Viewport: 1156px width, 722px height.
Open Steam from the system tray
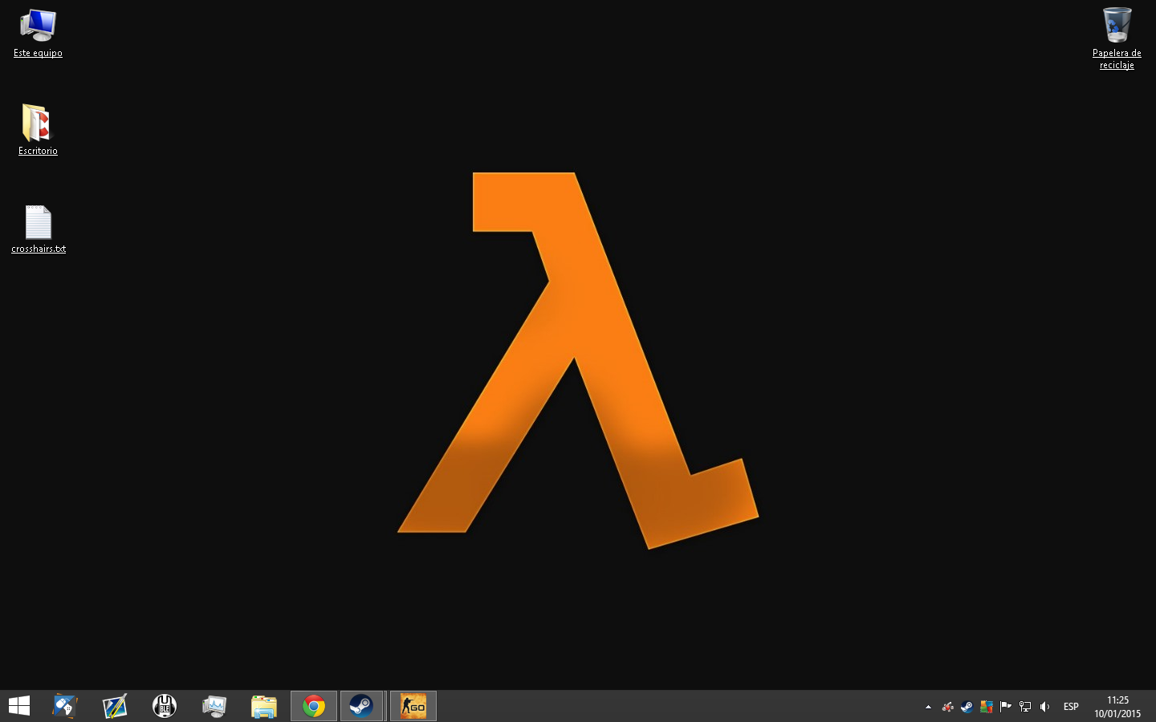967,707
